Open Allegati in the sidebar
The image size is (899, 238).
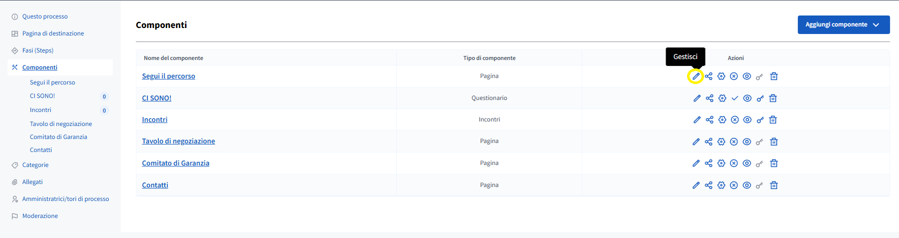point(32,182)
